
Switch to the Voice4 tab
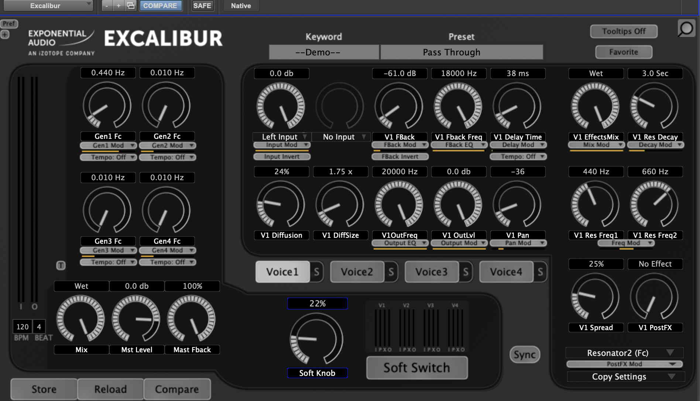(x=506, y=272)
